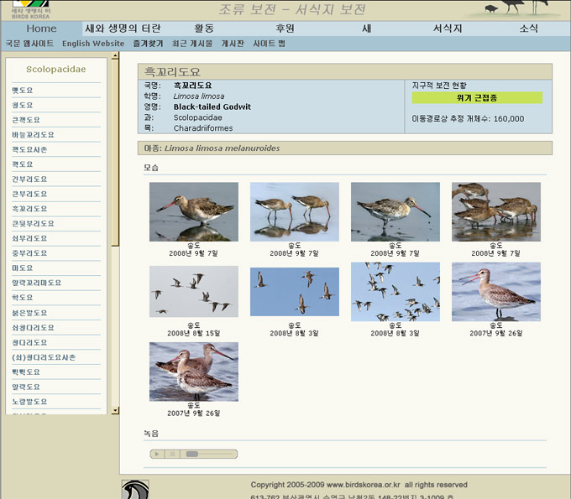The image size is (571, 499).
Task: Open the 새와 생명의 터란 menu
Action: pyautogui.click(x=123, y=29)
